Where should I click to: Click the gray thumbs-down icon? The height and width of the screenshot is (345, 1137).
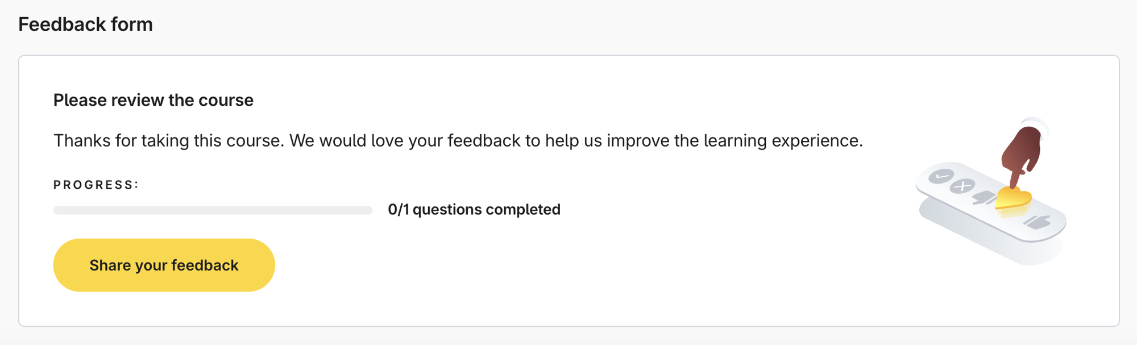point(984,197)
